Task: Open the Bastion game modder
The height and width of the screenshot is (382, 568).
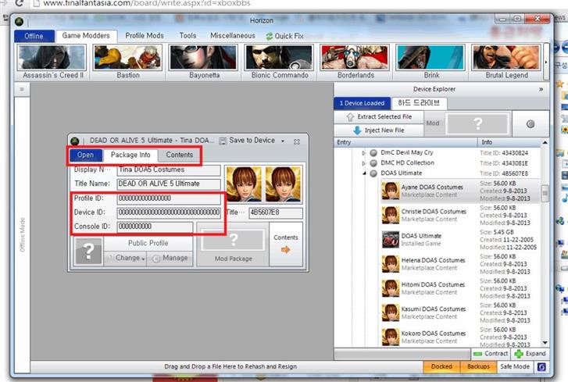Action: click(128, 62)
